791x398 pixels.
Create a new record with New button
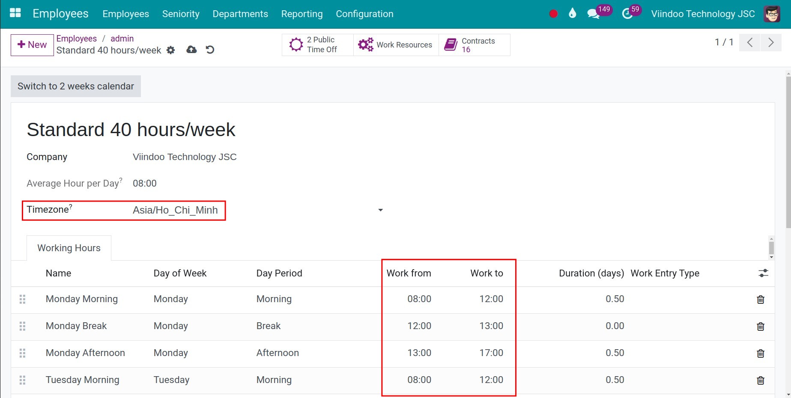[32, 45]
